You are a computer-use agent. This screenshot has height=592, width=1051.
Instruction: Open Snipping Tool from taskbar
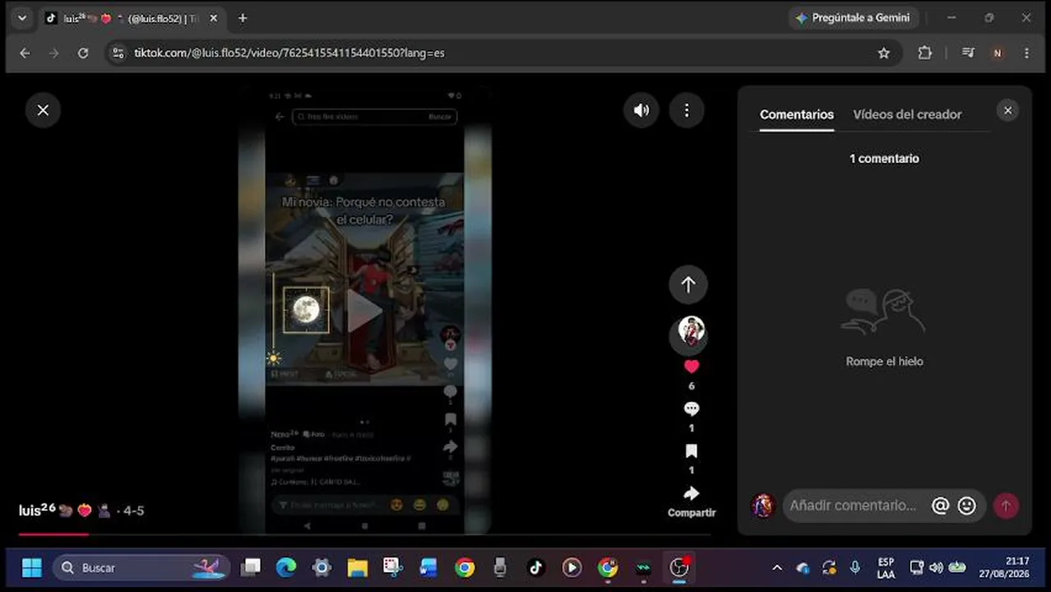click(393, 567)
